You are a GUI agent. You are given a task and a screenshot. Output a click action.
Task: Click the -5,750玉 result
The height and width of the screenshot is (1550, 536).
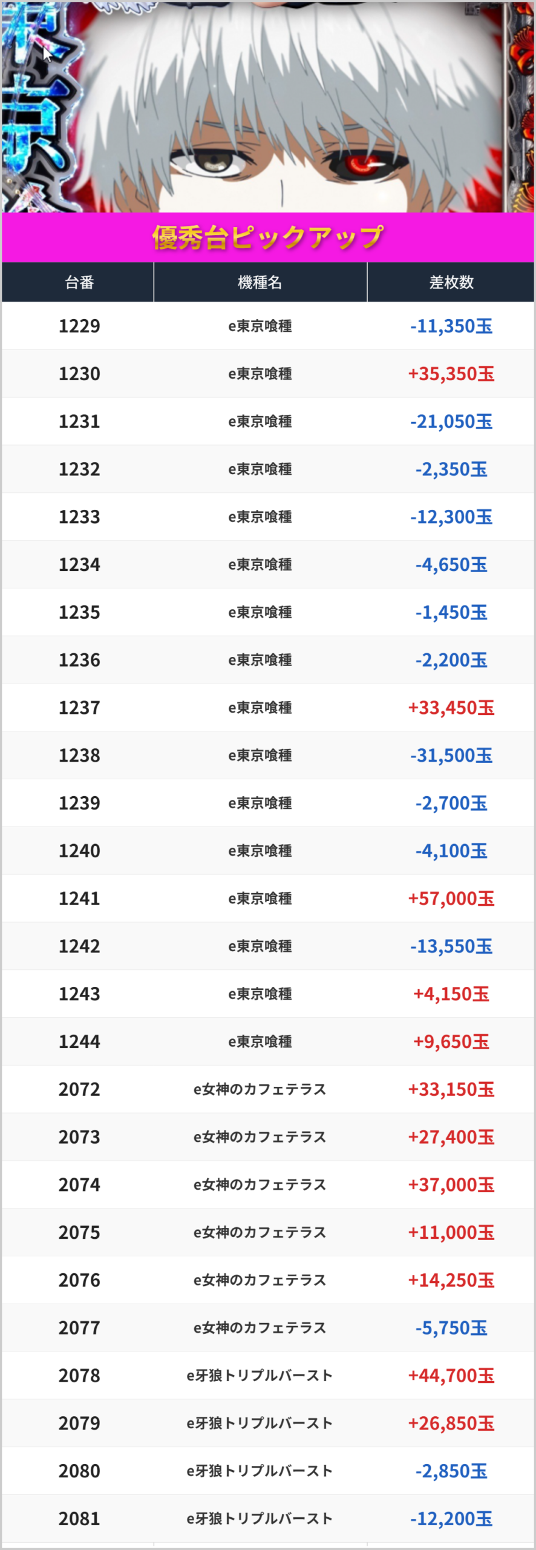coord(451,1328)
